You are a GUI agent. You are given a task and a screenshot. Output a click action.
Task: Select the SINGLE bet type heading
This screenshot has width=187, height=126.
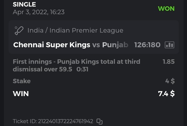(24, 4)
